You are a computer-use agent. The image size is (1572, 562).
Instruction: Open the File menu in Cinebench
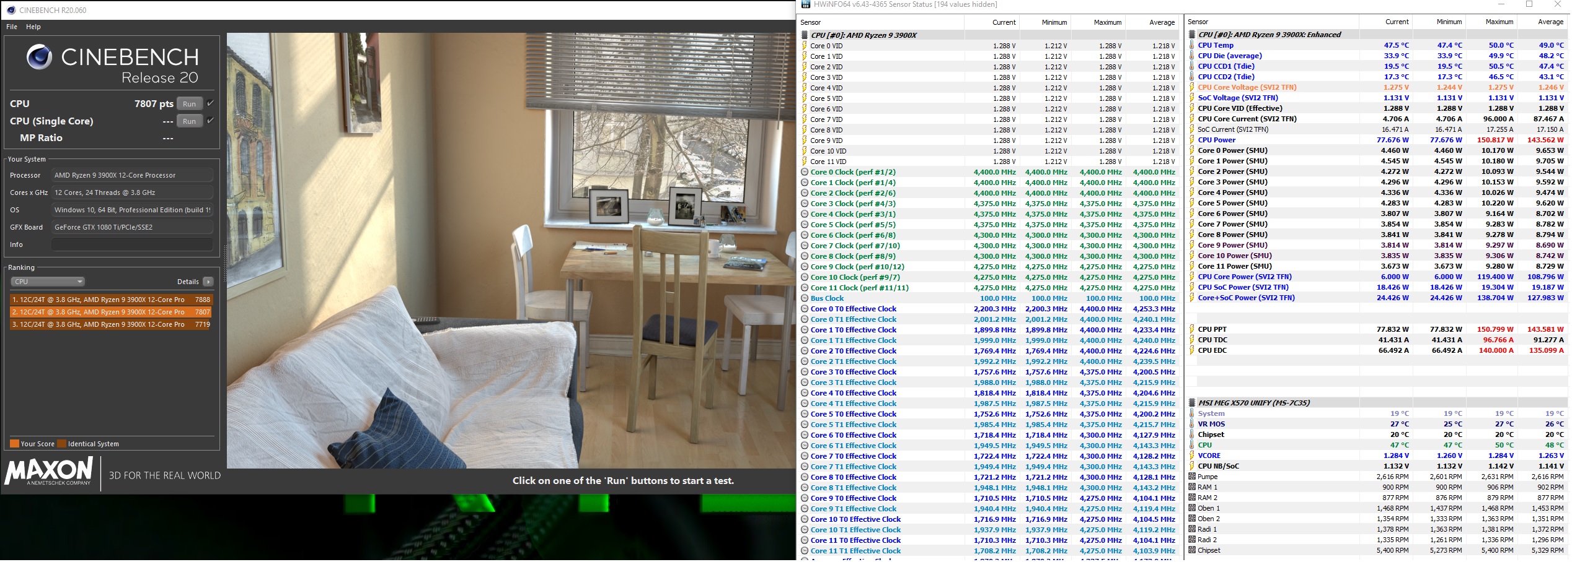pyautogui.click(x=12, y=27)
